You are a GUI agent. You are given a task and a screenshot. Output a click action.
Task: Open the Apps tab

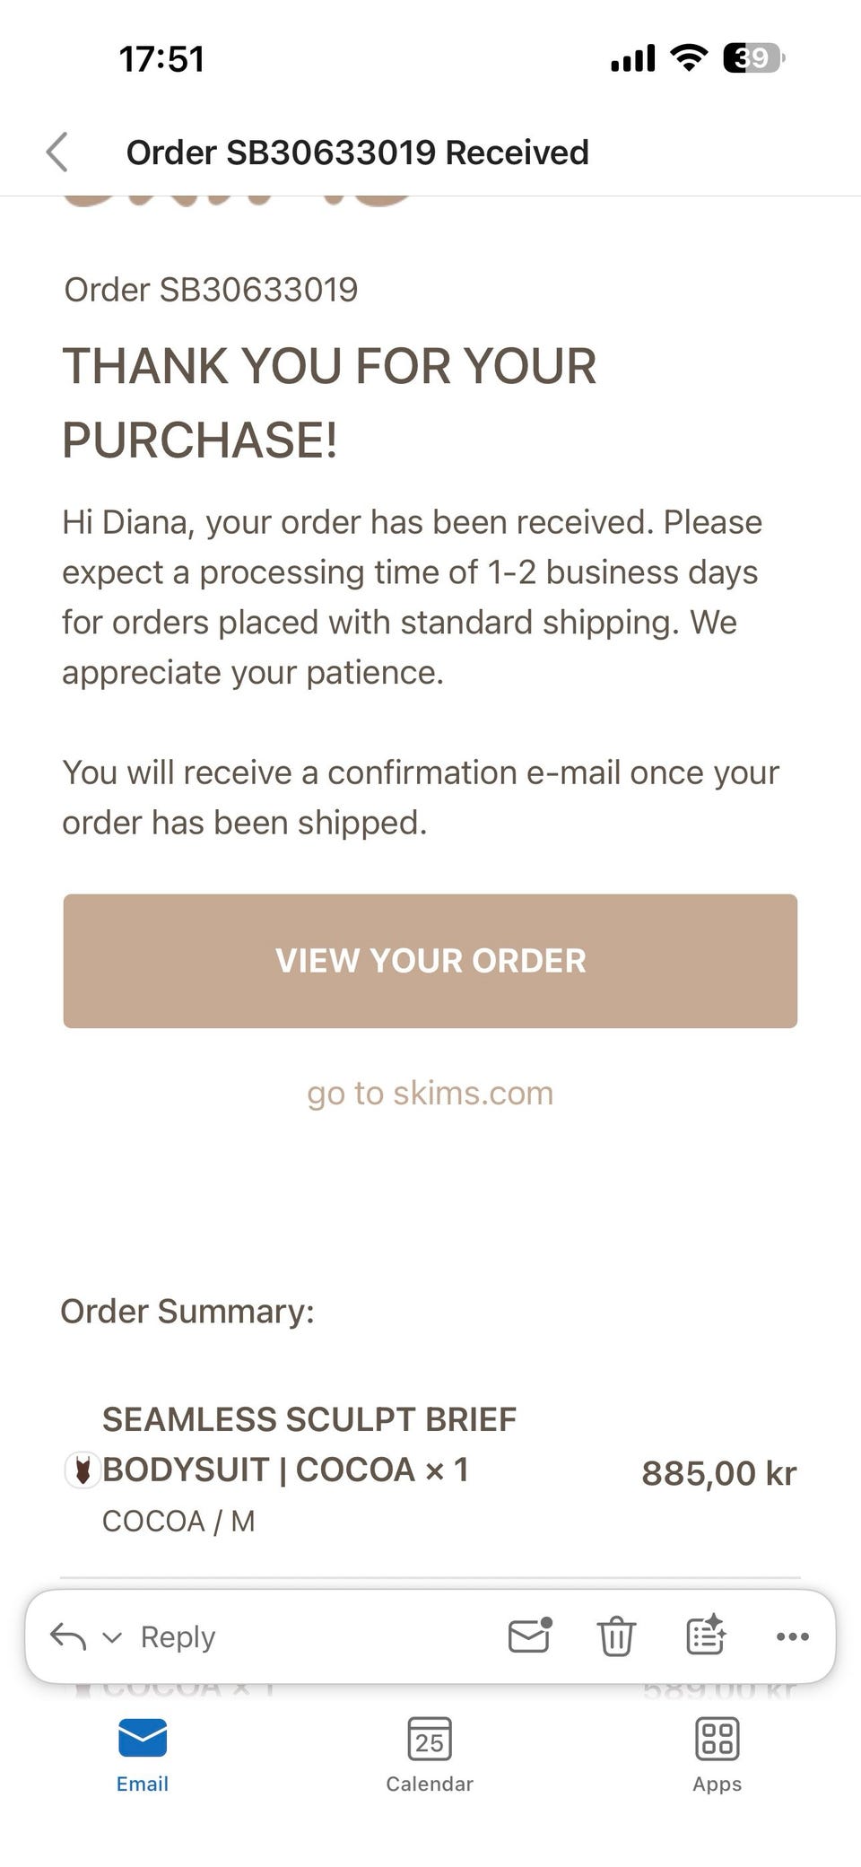[x=717, y=1754]
